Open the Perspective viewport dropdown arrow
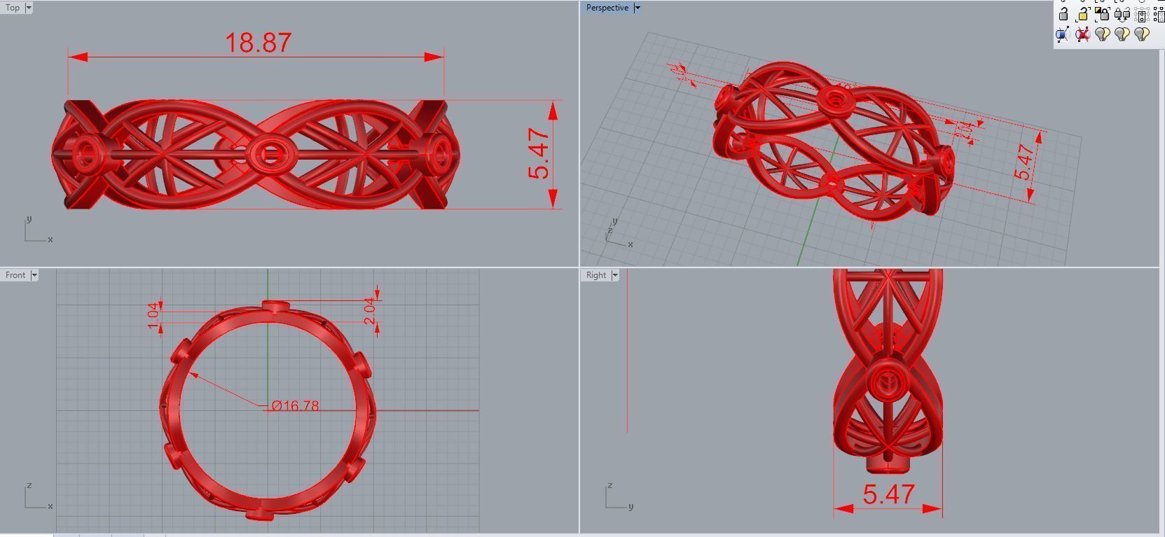This screenshot has width=1165, height=537. tap(637, 8)
